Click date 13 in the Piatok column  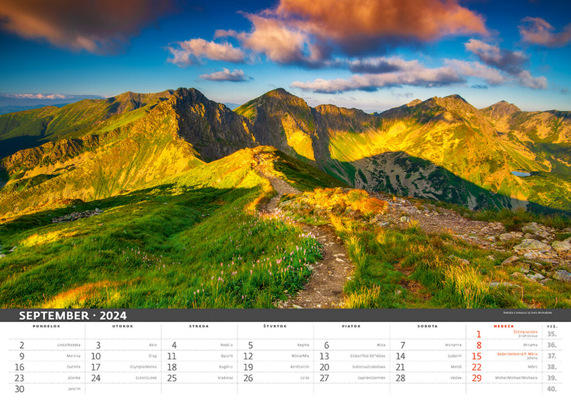click(324, 356)
